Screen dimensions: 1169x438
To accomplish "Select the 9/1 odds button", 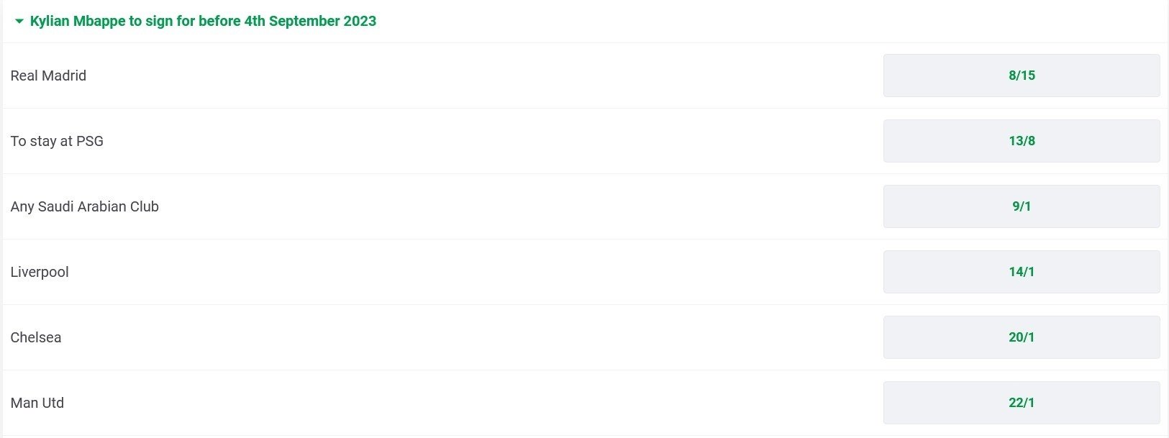I will (x=1021, y=206).
